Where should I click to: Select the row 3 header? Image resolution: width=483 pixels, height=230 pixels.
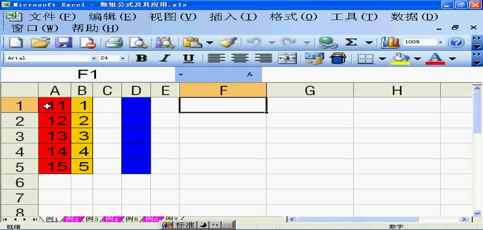pyautogui.click(x=19, y=136)
